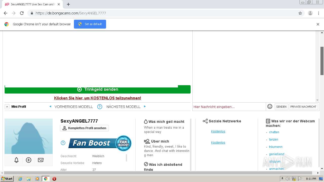Click the browser forward arrow

[14, 13]
